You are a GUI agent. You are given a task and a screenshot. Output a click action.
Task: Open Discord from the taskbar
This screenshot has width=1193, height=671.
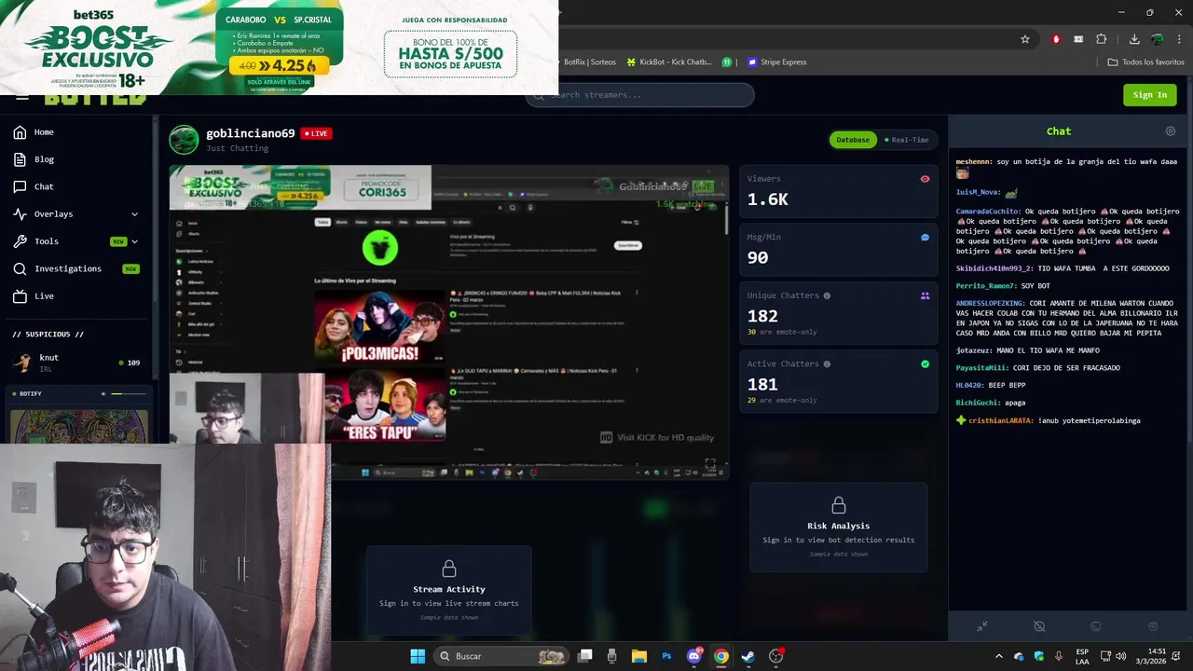point(694,656)
